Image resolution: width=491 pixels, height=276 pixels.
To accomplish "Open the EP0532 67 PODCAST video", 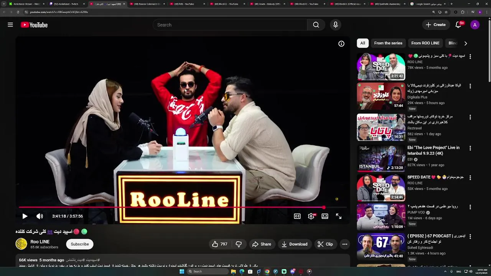I will click(381, 246).
